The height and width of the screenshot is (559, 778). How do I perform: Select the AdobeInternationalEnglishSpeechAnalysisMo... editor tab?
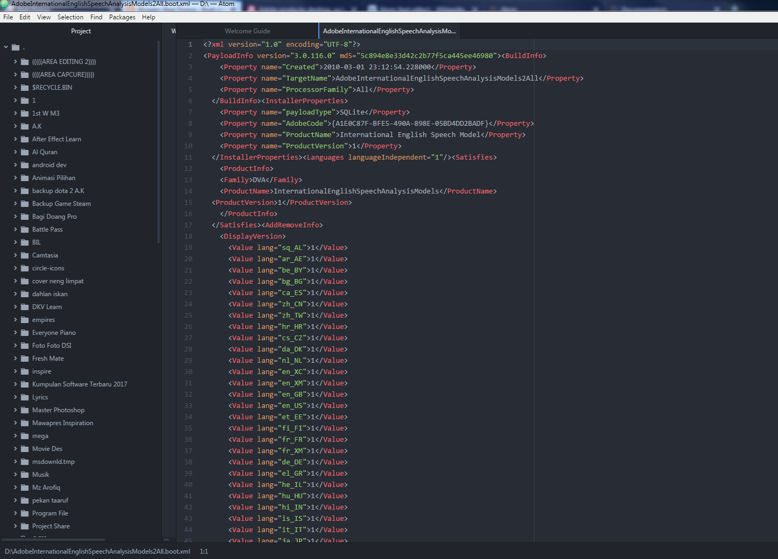389,31
